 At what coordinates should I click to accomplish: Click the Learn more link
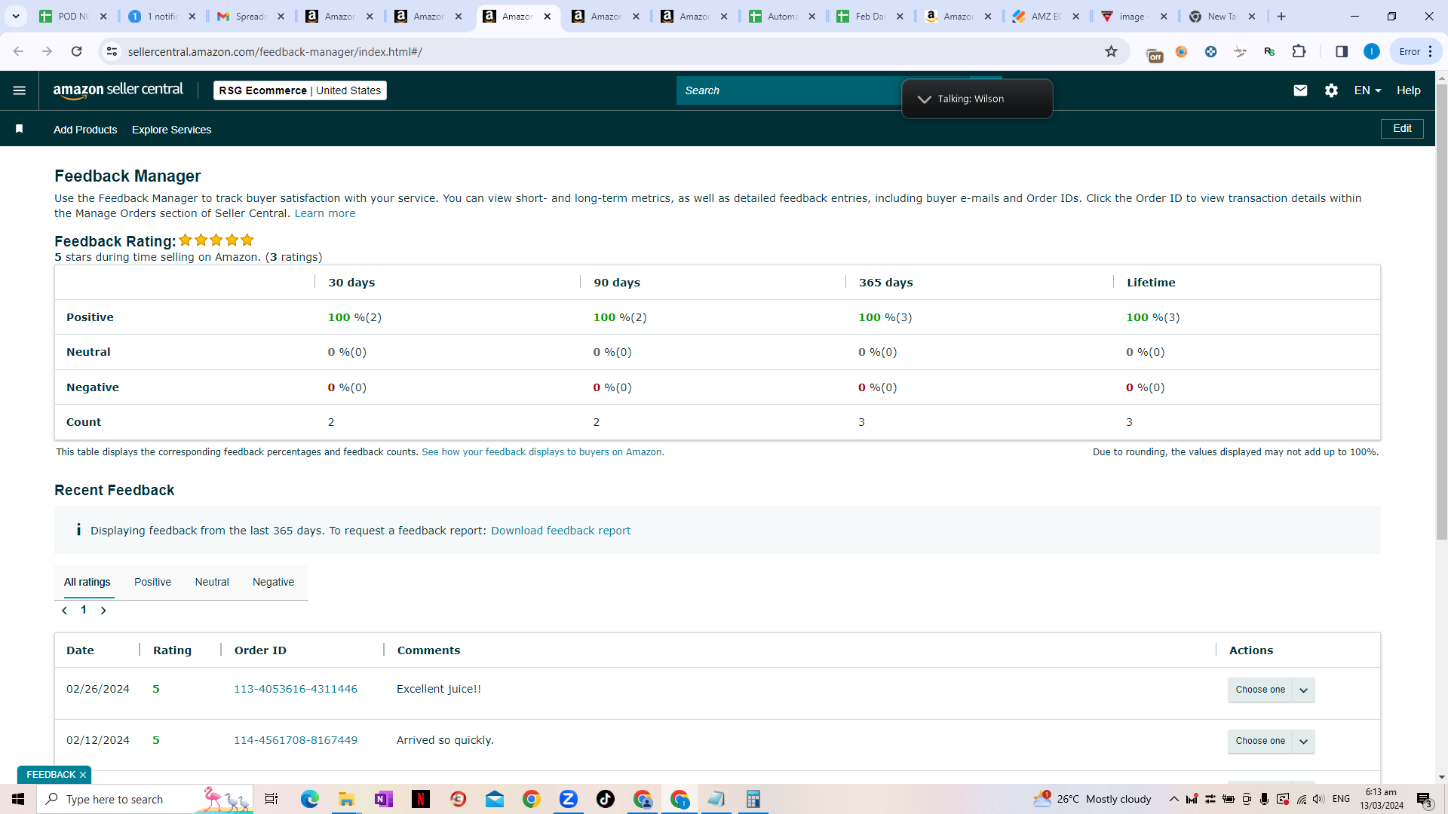(324, 213)
